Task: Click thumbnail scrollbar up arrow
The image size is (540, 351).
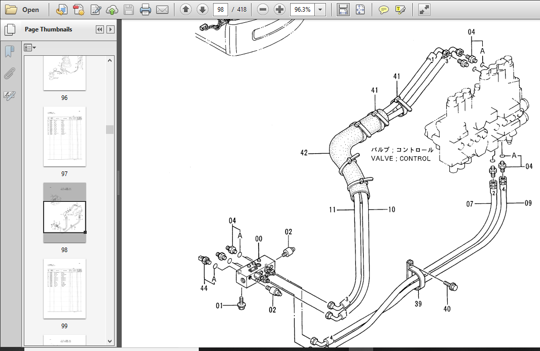Action: [x=110, y=61]
